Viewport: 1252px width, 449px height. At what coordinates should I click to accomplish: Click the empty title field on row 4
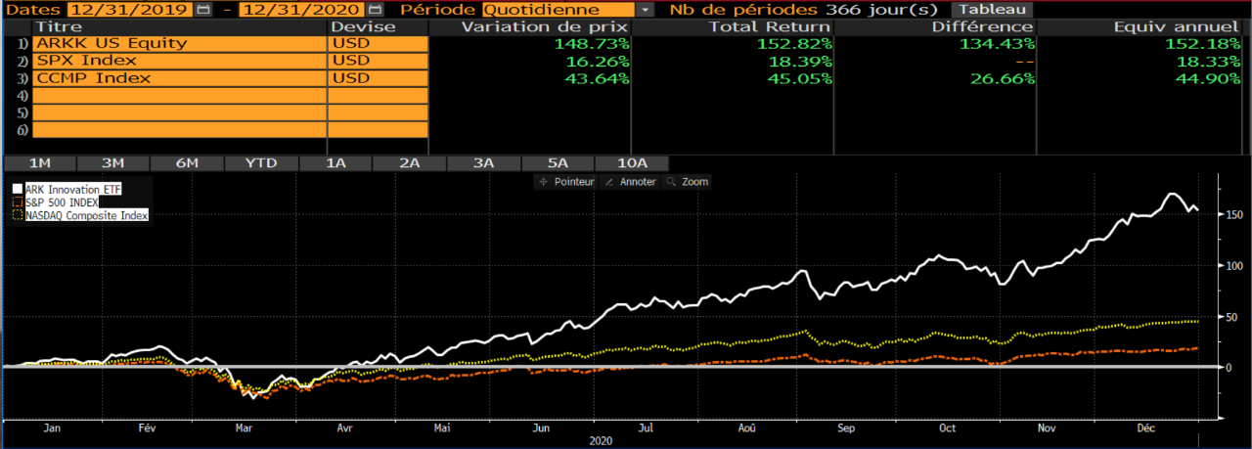click(x=180, y=96)
